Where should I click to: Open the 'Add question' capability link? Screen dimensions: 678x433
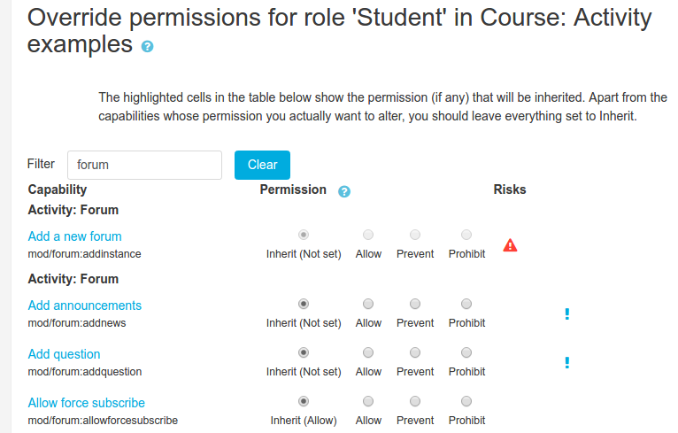point(64,354)
